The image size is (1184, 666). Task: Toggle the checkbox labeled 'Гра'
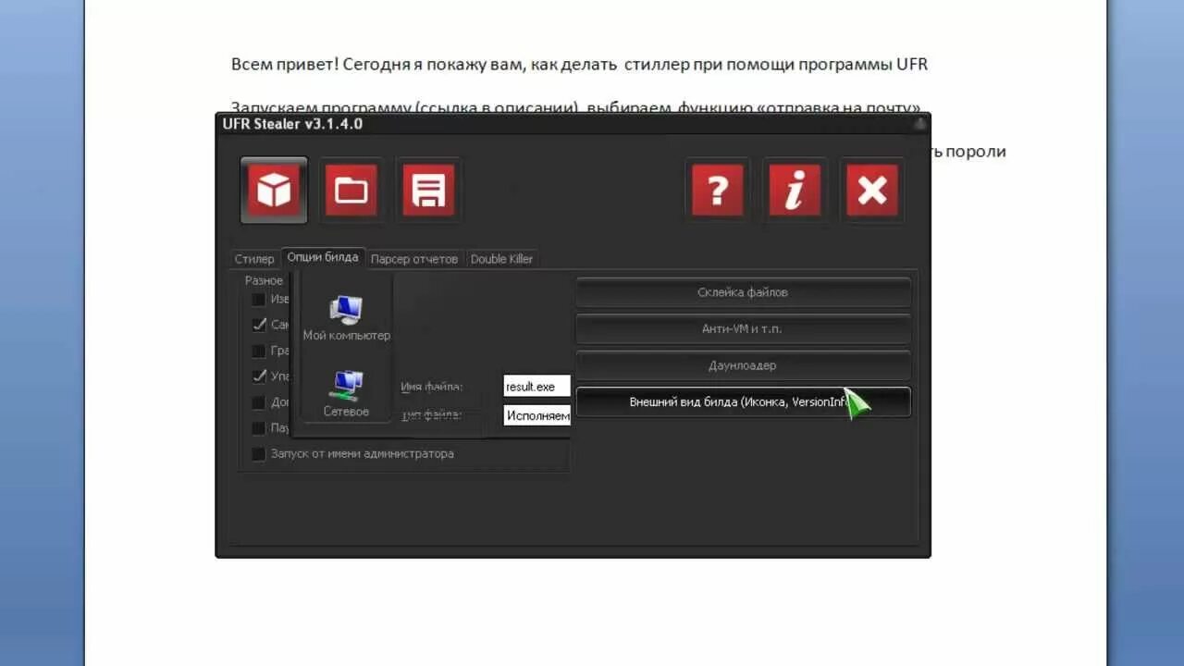(259, 351)
